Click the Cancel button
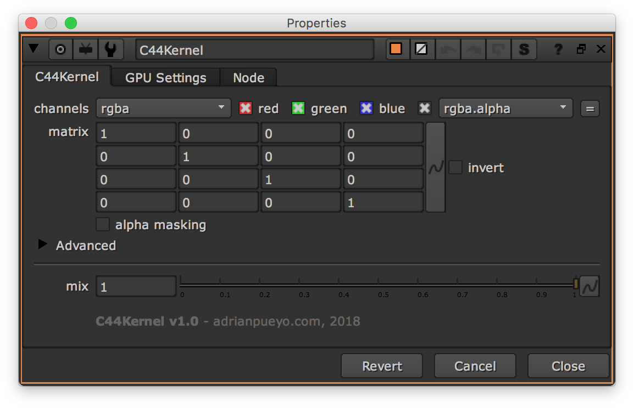This screenshot has width=634, height=409. (x=475, y=366)
